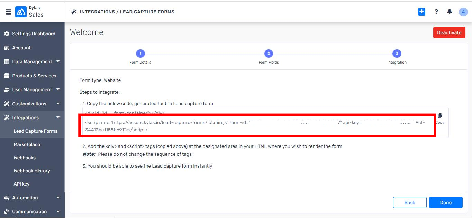
Task: Expand the Communication menu arrow
Action: click(58, 211)
